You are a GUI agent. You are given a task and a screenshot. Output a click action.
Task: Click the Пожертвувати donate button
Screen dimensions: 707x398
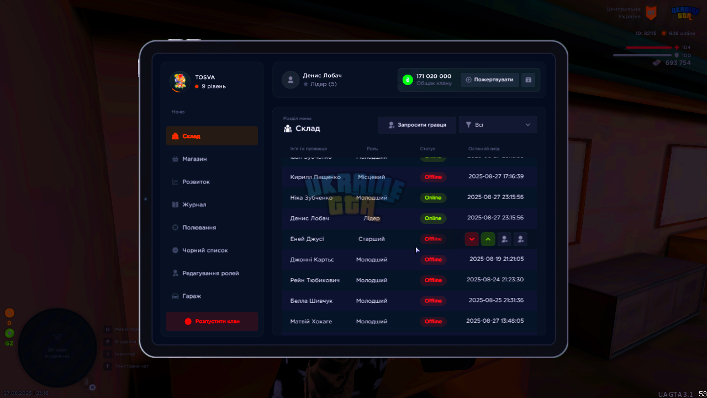pyautogui.click(x=490, y=80)
